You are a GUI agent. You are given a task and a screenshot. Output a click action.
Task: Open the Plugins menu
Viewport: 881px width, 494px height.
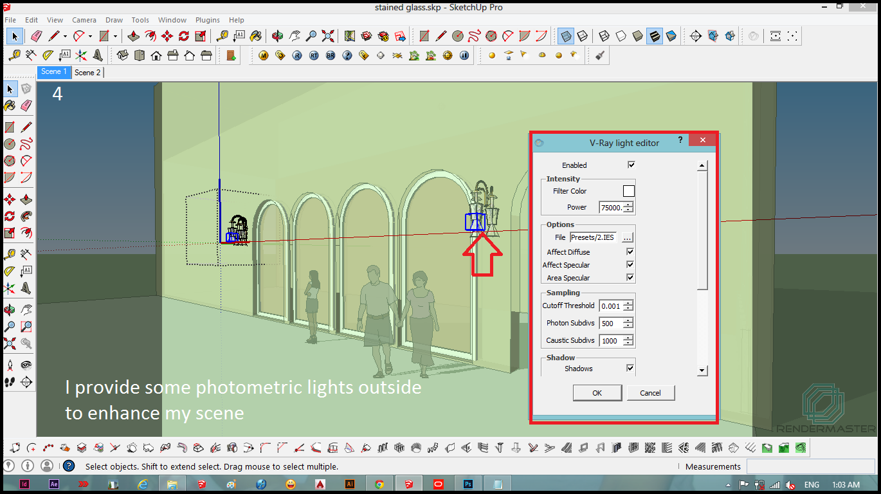click(x=207, y=20)
